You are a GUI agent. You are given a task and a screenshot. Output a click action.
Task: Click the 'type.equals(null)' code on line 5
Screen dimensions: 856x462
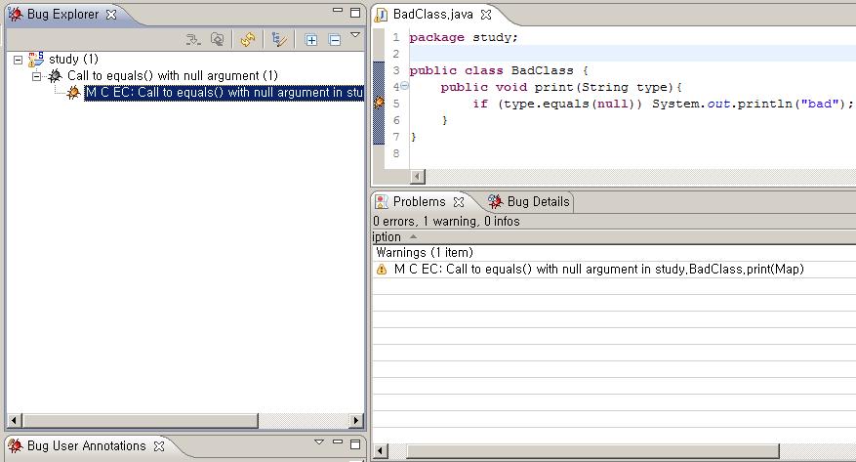point(569,104)
